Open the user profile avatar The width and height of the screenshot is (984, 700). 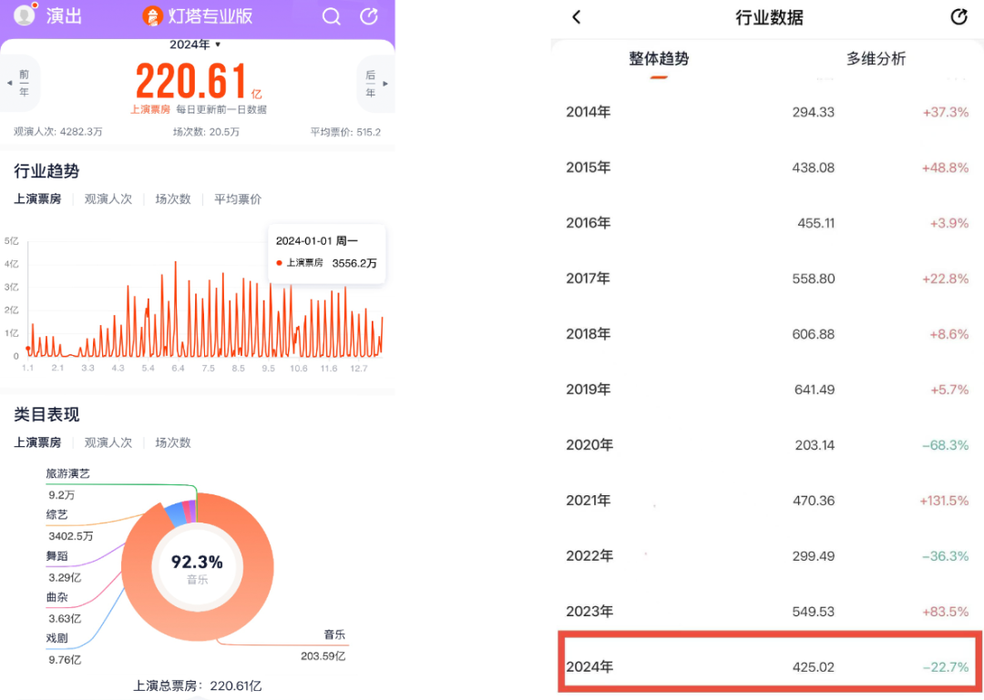pos(25,15)
